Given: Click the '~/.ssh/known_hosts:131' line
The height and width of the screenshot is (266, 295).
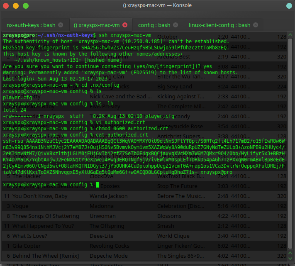Looking at the screenshot, I should pyautogui.click(x=68, y=60).
